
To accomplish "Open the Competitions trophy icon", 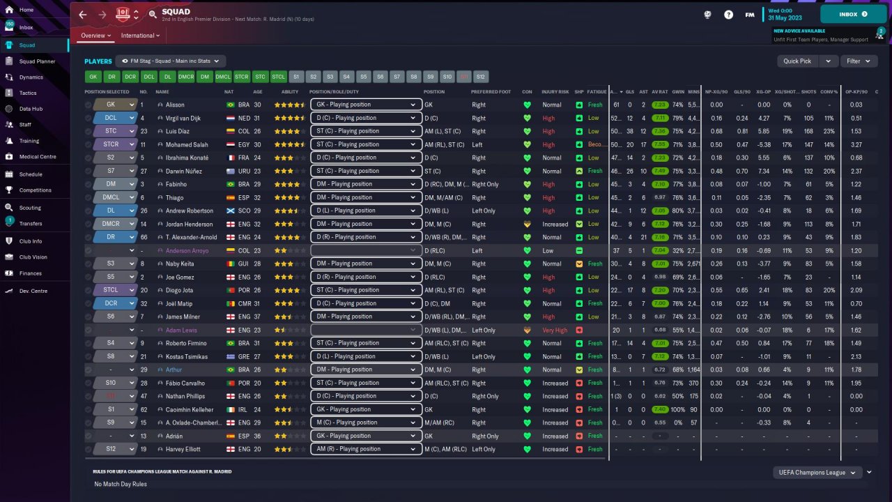I will coord(9,190).
